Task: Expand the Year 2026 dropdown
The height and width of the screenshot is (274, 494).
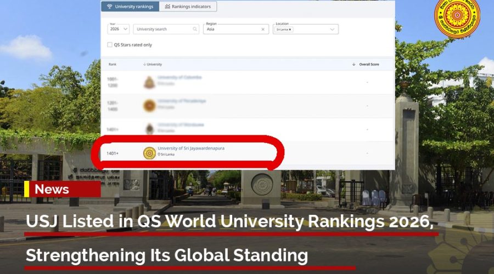Action: 118,29
